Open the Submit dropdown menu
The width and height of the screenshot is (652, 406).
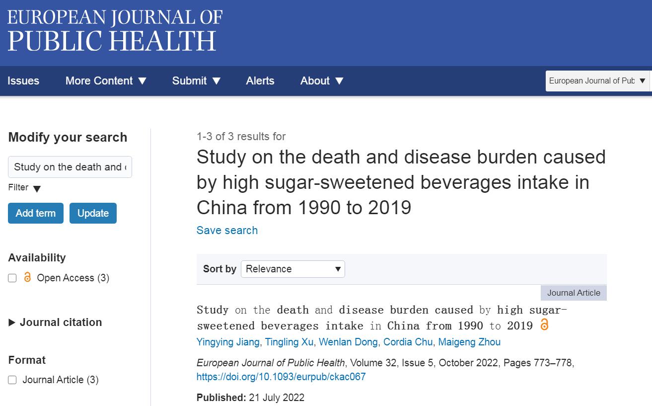(196, 81)
